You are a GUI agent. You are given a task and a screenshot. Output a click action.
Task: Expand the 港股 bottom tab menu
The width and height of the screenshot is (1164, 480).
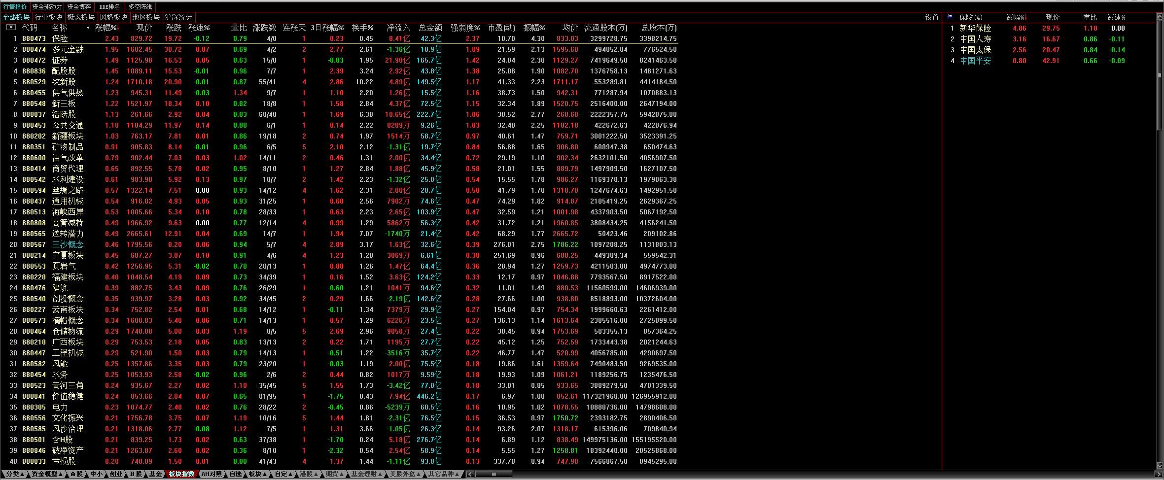coord(309,474)
